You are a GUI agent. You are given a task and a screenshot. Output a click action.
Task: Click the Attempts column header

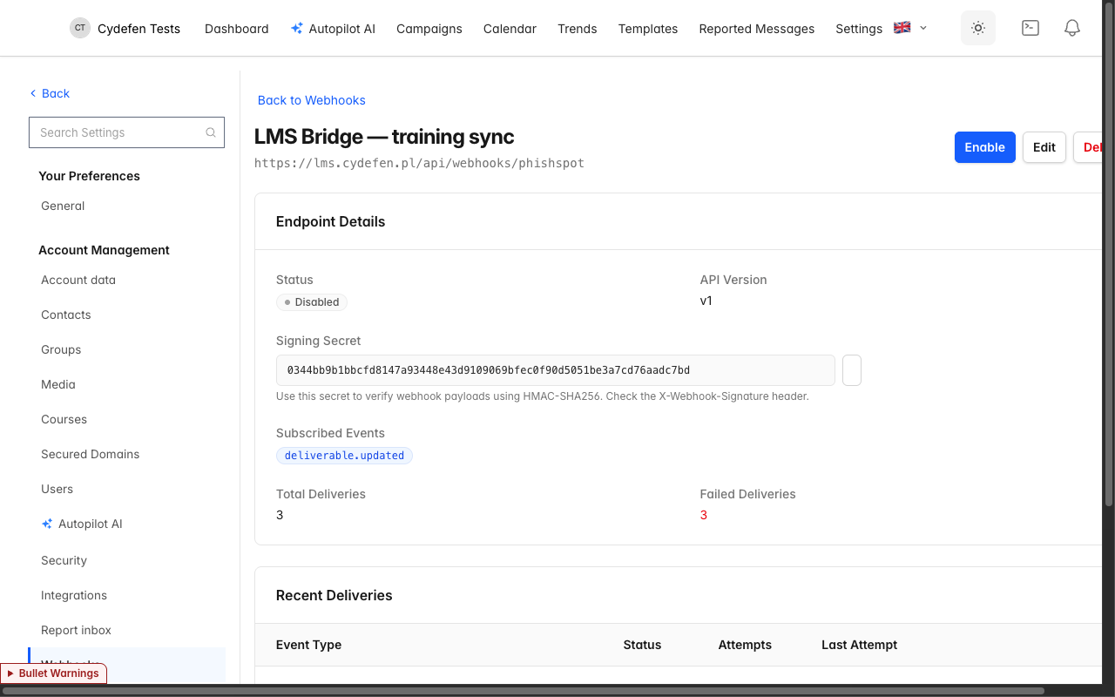[x=745, y=645]
